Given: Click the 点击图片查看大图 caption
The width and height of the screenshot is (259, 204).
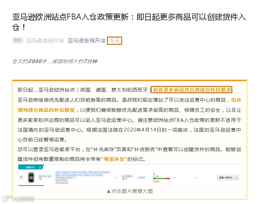Looking at the screenshot, I should pyautogui.click(x=130, y=191).
